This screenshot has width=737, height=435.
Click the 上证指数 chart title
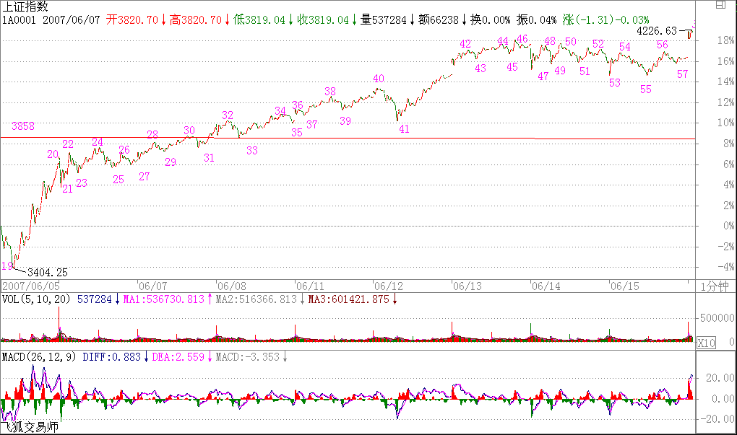pos(25,6)
